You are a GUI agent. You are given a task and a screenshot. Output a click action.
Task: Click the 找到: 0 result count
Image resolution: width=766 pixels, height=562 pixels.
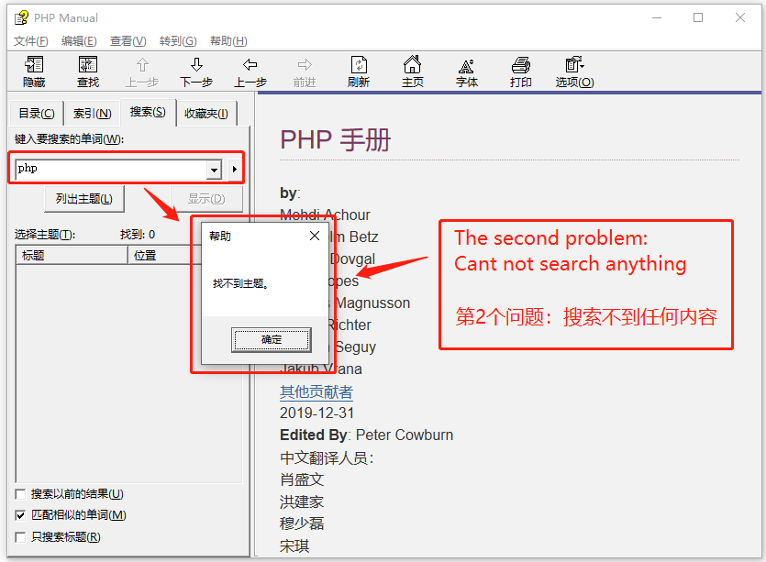point(138,235)
